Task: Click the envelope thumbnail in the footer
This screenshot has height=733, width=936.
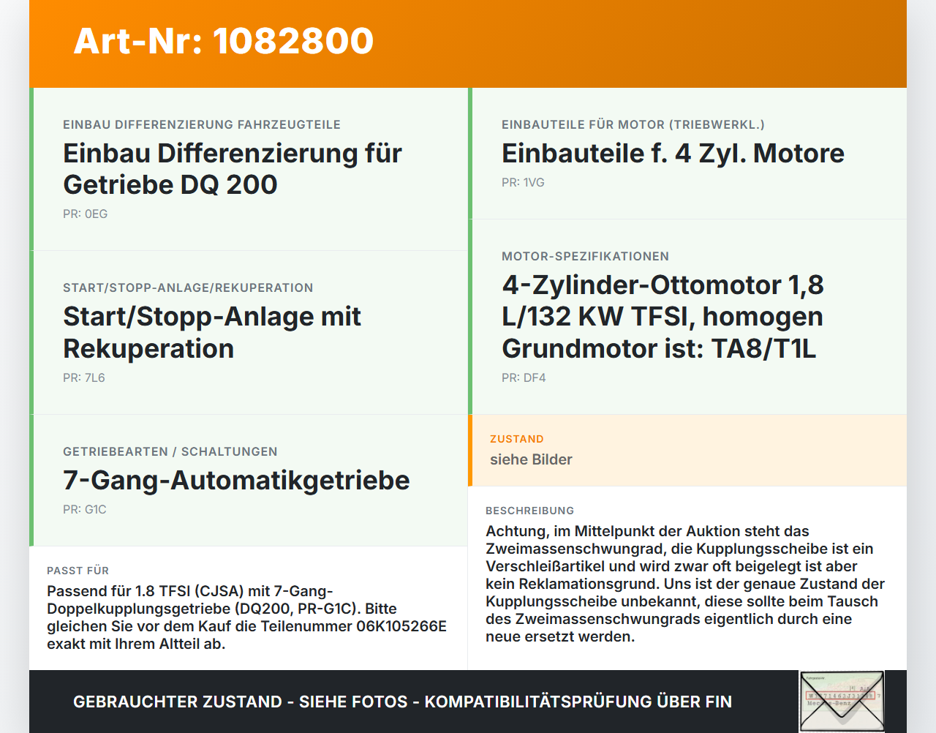Action: tap(842, 701)
